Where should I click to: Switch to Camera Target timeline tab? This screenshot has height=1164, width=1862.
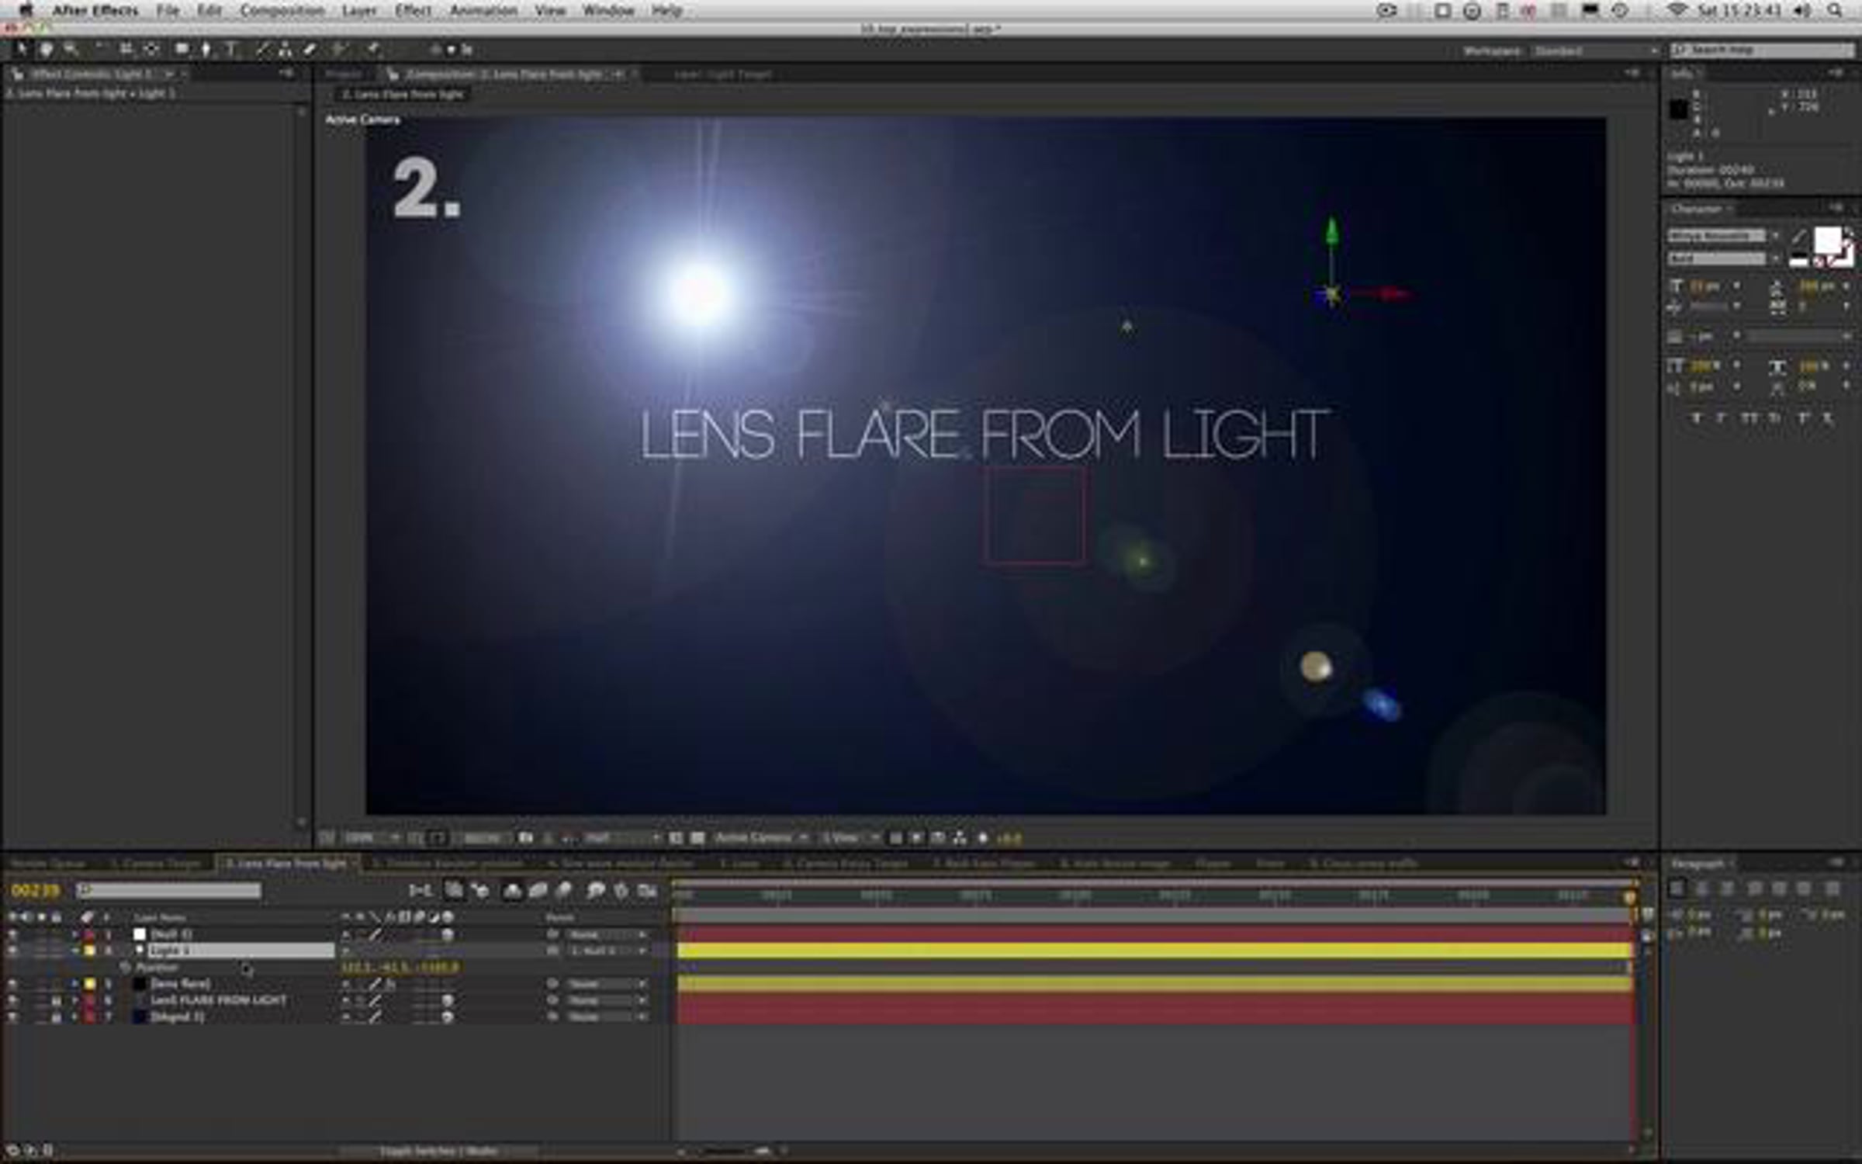156,863
